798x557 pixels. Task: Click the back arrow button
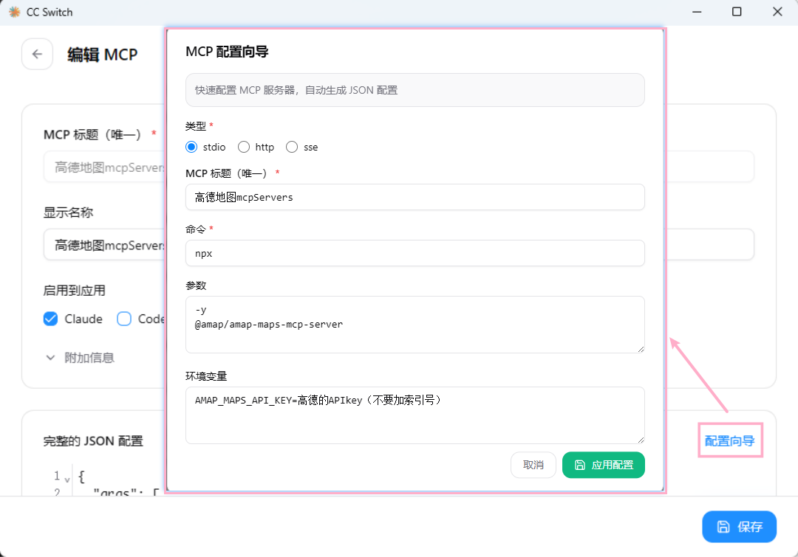click(x=37, y=54)
